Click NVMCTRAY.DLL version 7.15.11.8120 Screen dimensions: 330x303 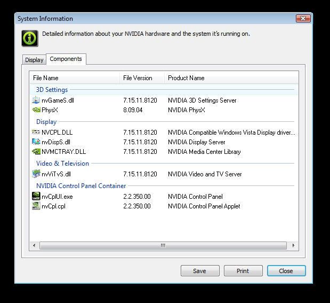140,152
